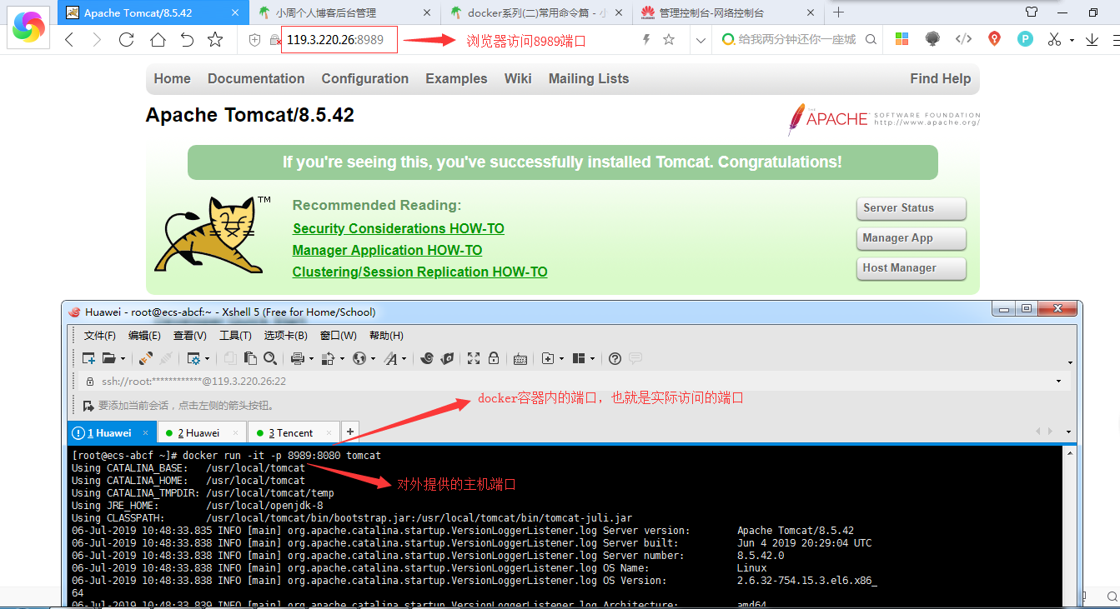
Task: Open Xshell help question mark icon
Action: pos(615,358)
